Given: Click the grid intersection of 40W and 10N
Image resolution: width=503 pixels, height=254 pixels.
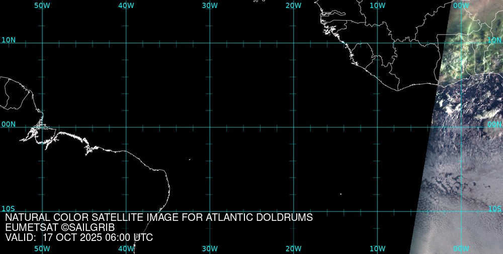Looking at the screenshot, I should 126,43.
